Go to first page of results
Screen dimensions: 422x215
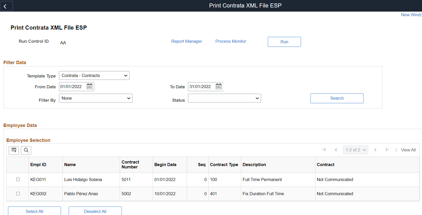click(x=324, y=150)
